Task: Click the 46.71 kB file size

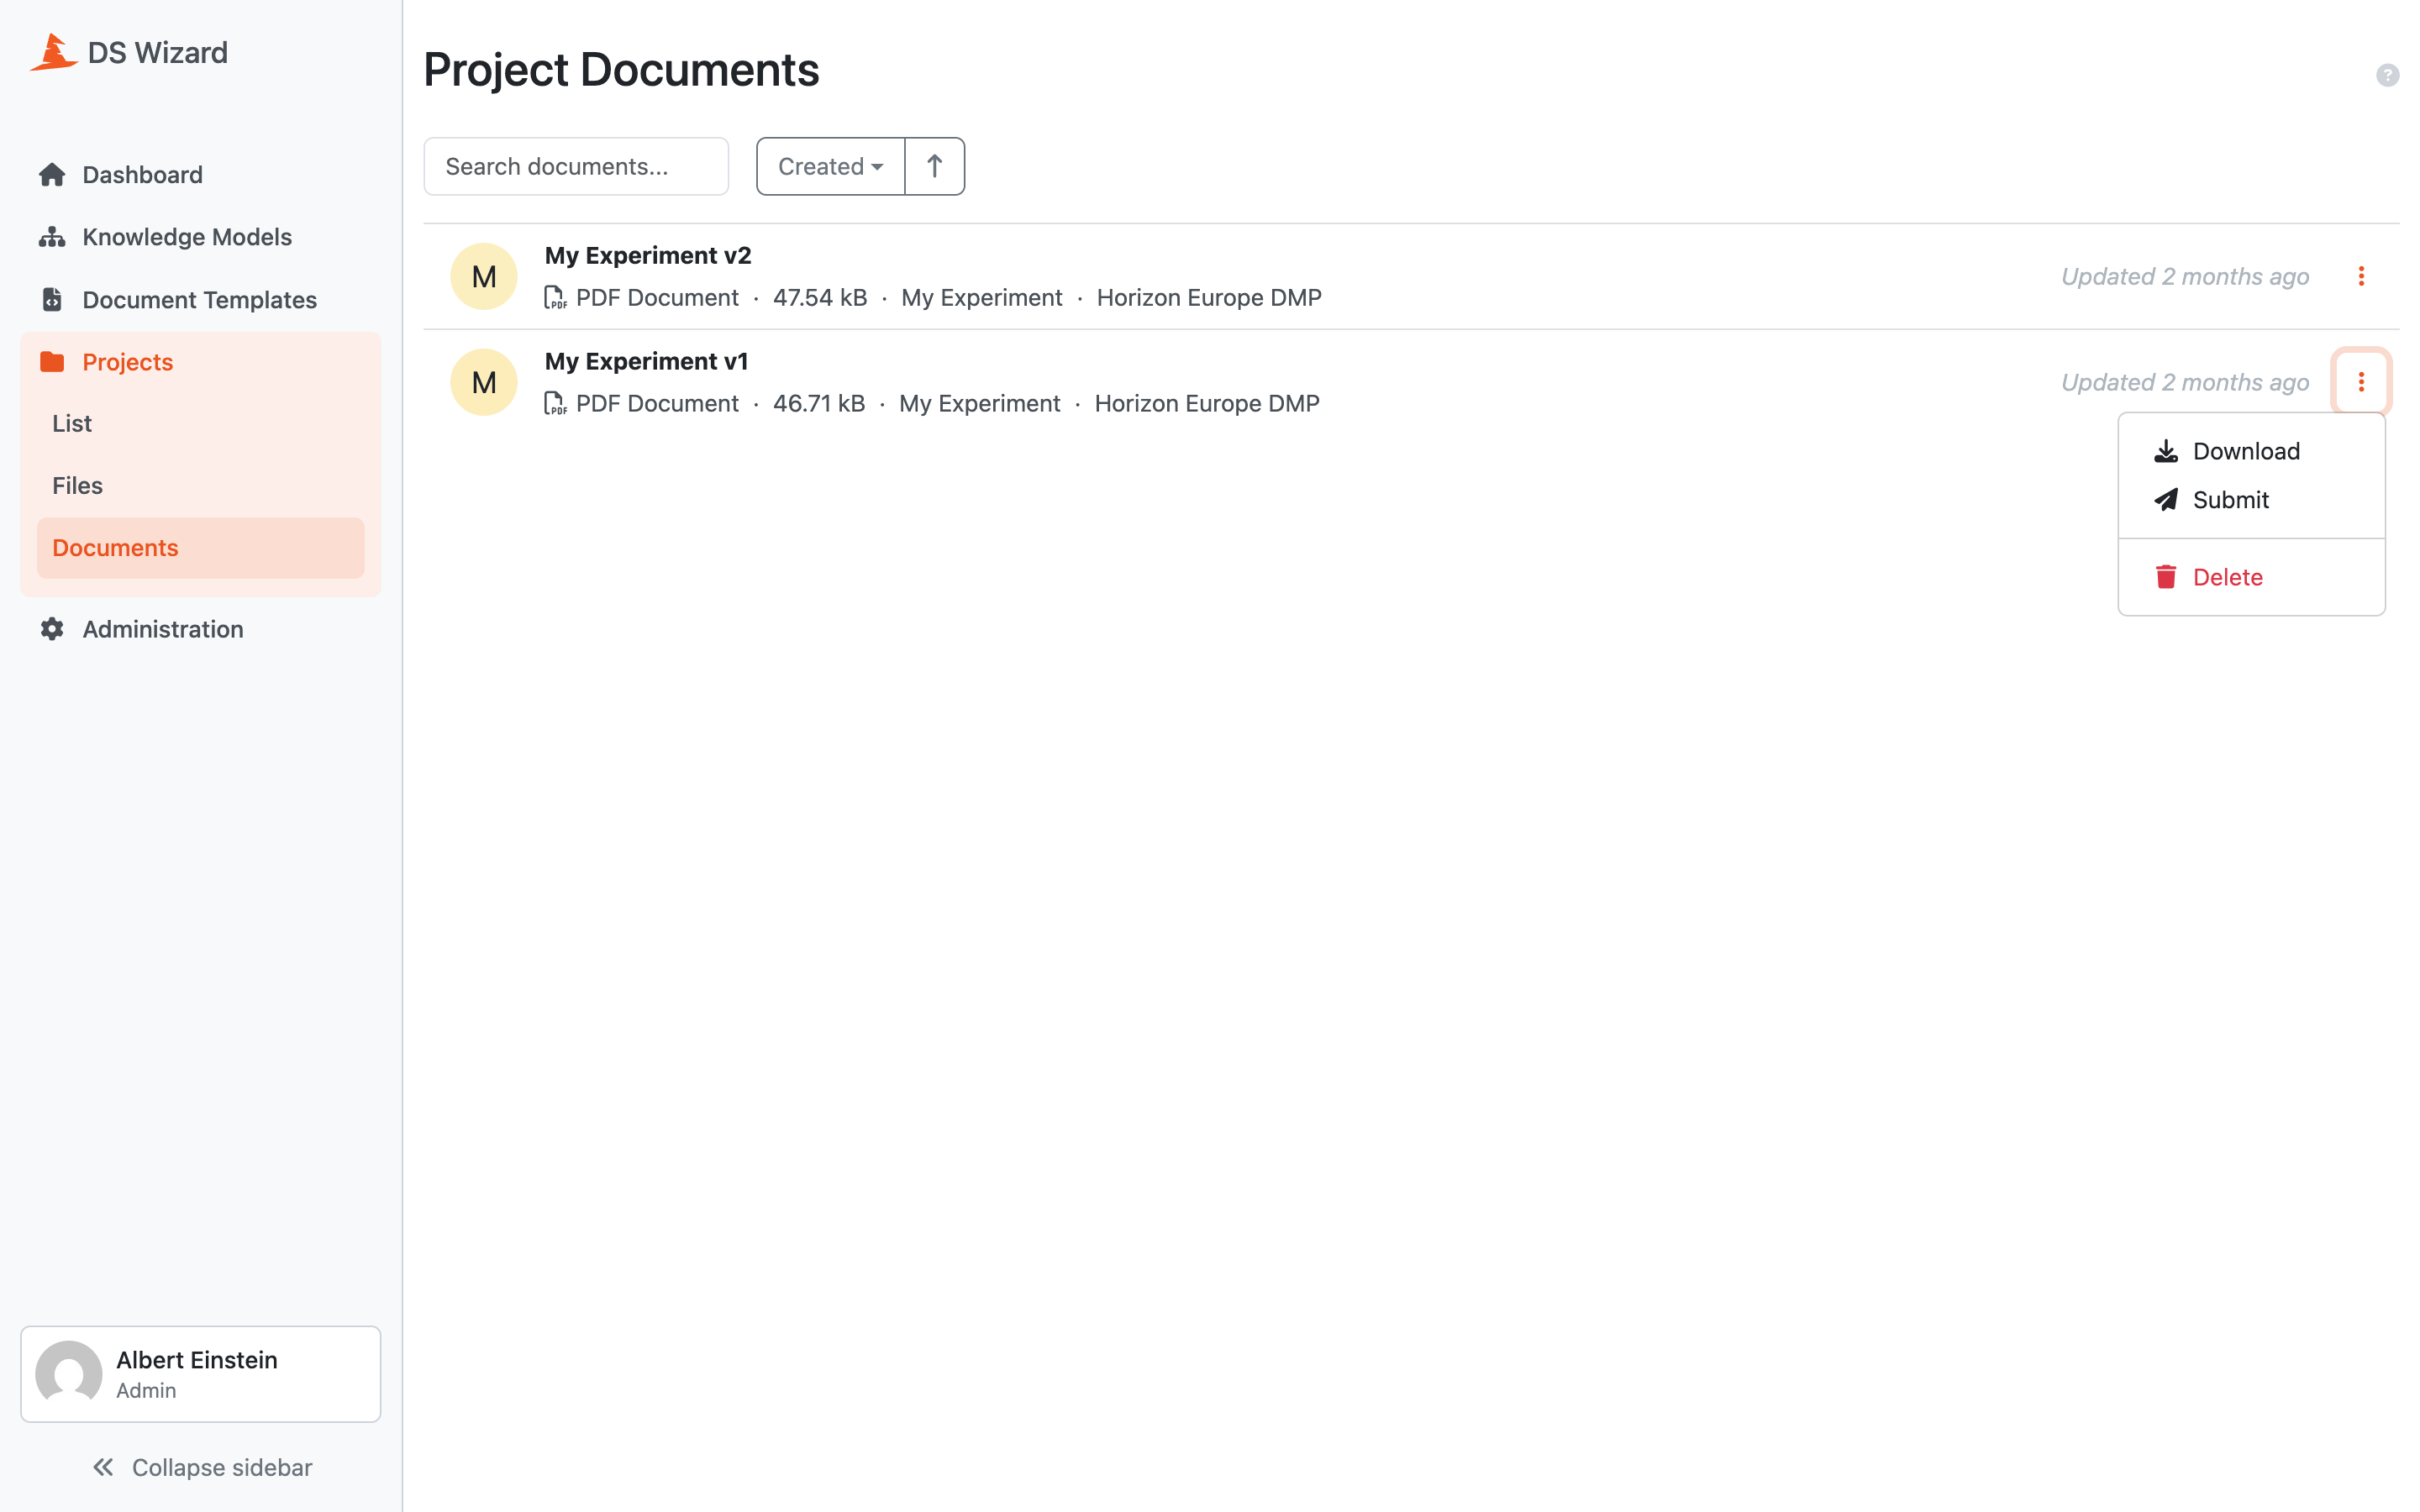Action: pos(819,404)
